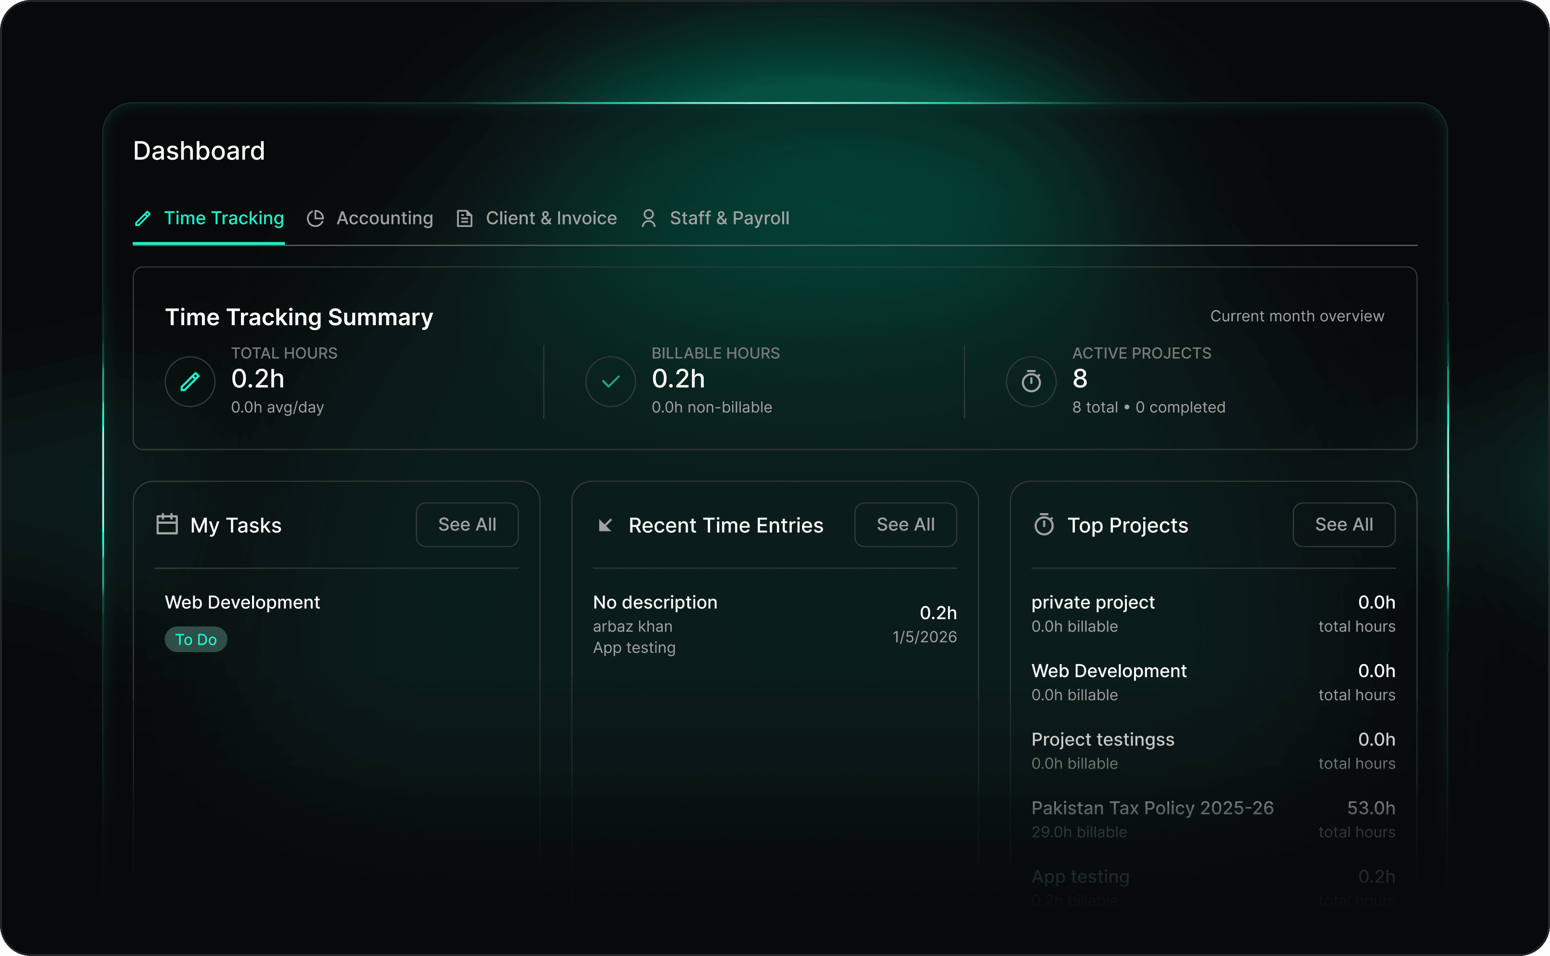Click the pencil icon beside Time Tracking tab
The width and height of the screenshot is (1550, 956).
143,219
